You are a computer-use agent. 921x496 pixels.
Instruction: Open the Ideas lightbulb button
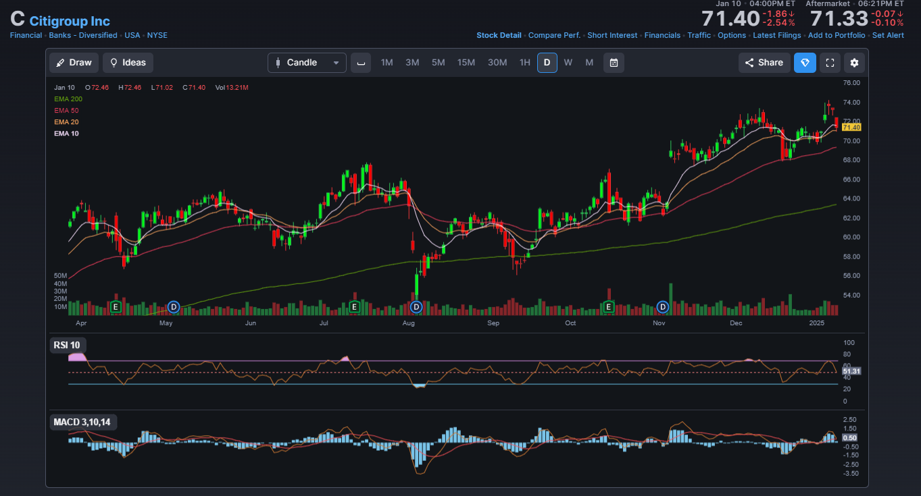click(x=128, y=63)
